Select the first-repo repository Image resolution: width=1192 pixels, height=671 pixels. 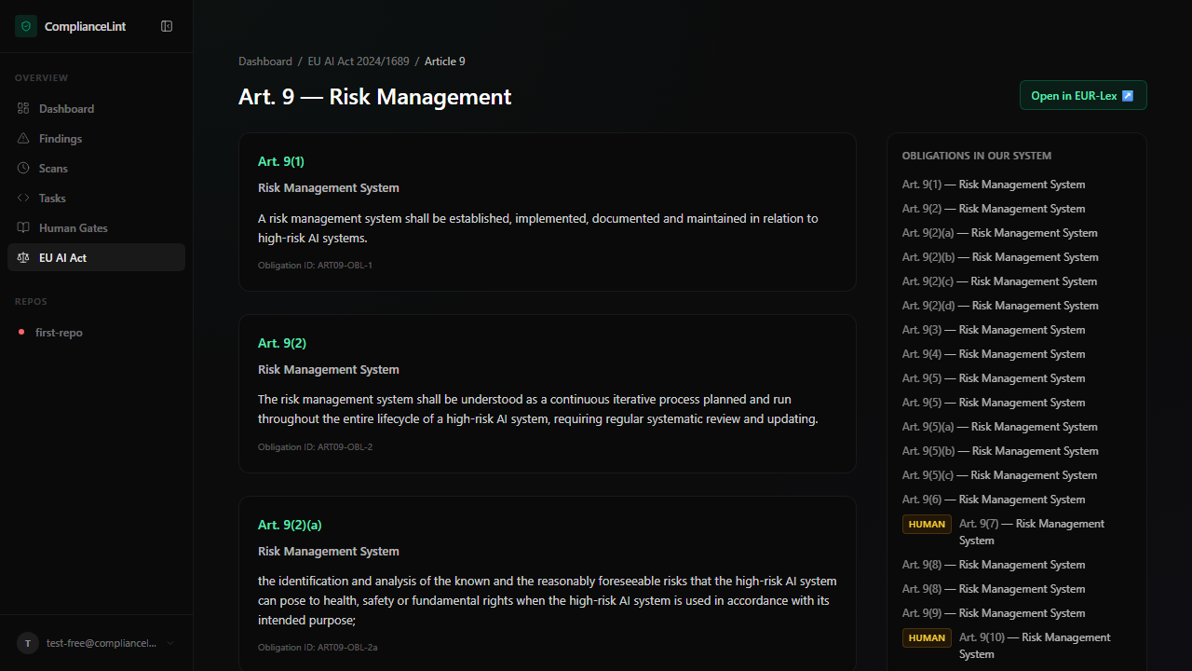coord(59,333)
